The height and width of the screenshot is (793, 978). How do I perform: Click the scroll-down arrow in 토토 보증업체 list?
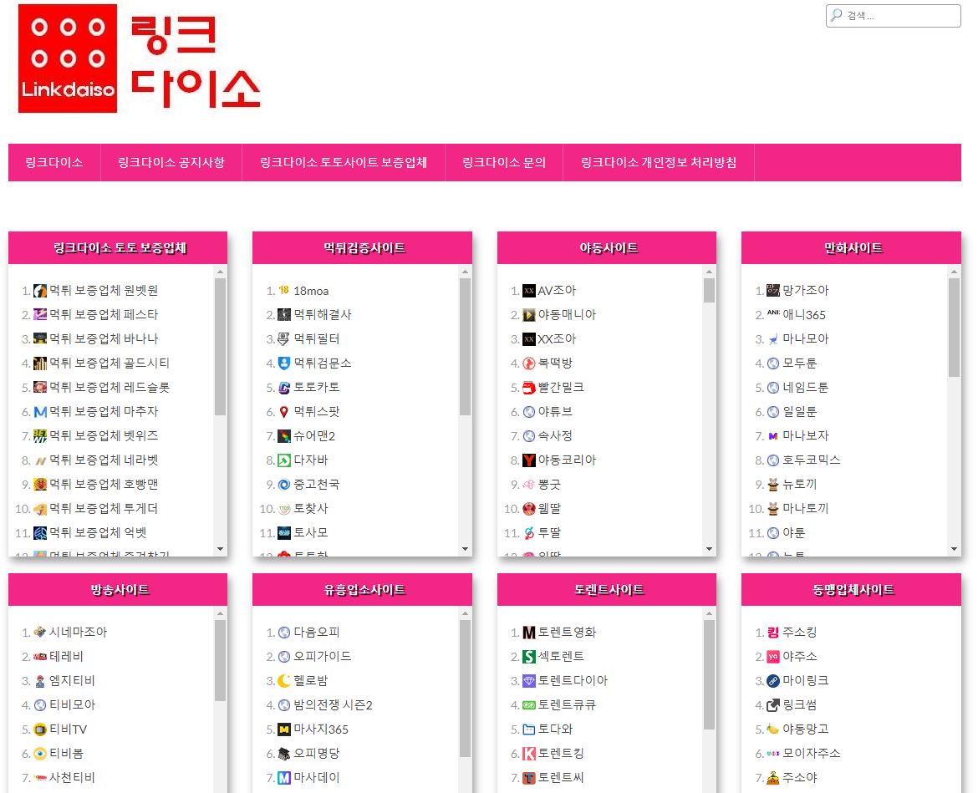click(220, 549)
